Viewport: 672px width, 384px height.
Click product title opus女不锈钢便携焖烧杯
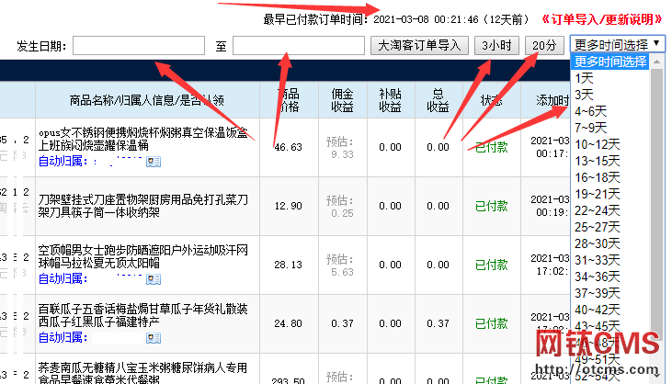143,139
